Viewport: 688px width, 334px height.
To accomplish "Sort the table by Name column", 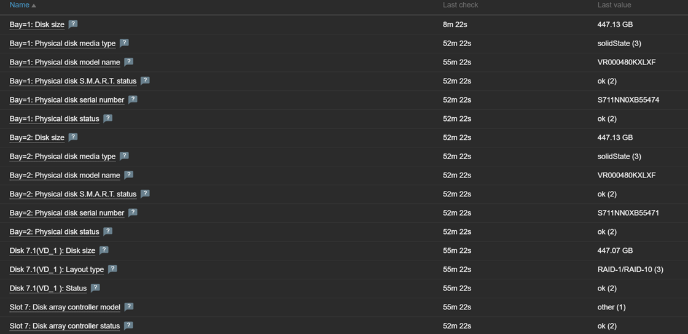I will pos(20,5).
